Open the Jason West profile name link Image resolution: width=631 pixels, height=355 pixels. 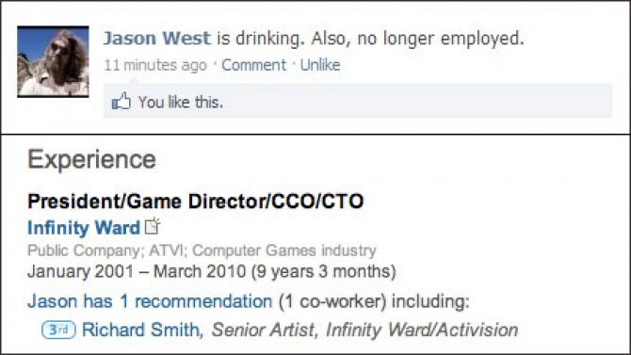point(157,39)
